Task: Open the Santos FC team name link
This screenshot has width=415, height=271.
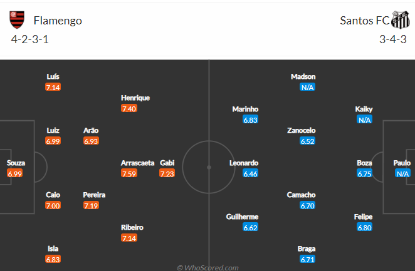Action: 364,21
